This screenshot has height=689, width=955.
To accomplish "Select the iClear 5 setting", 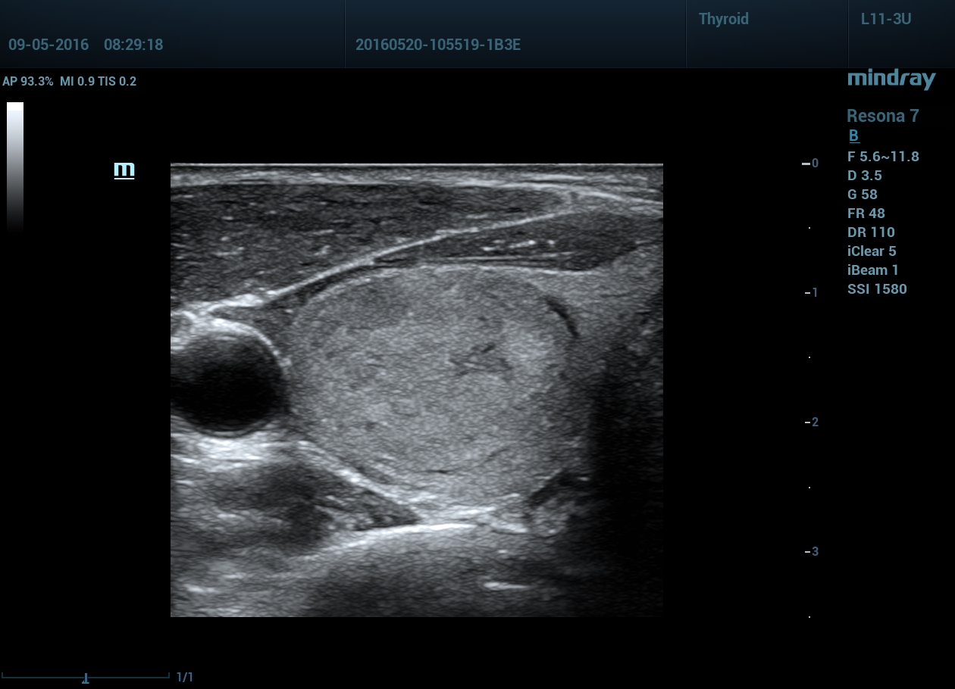I will click(x=872, y=251).
